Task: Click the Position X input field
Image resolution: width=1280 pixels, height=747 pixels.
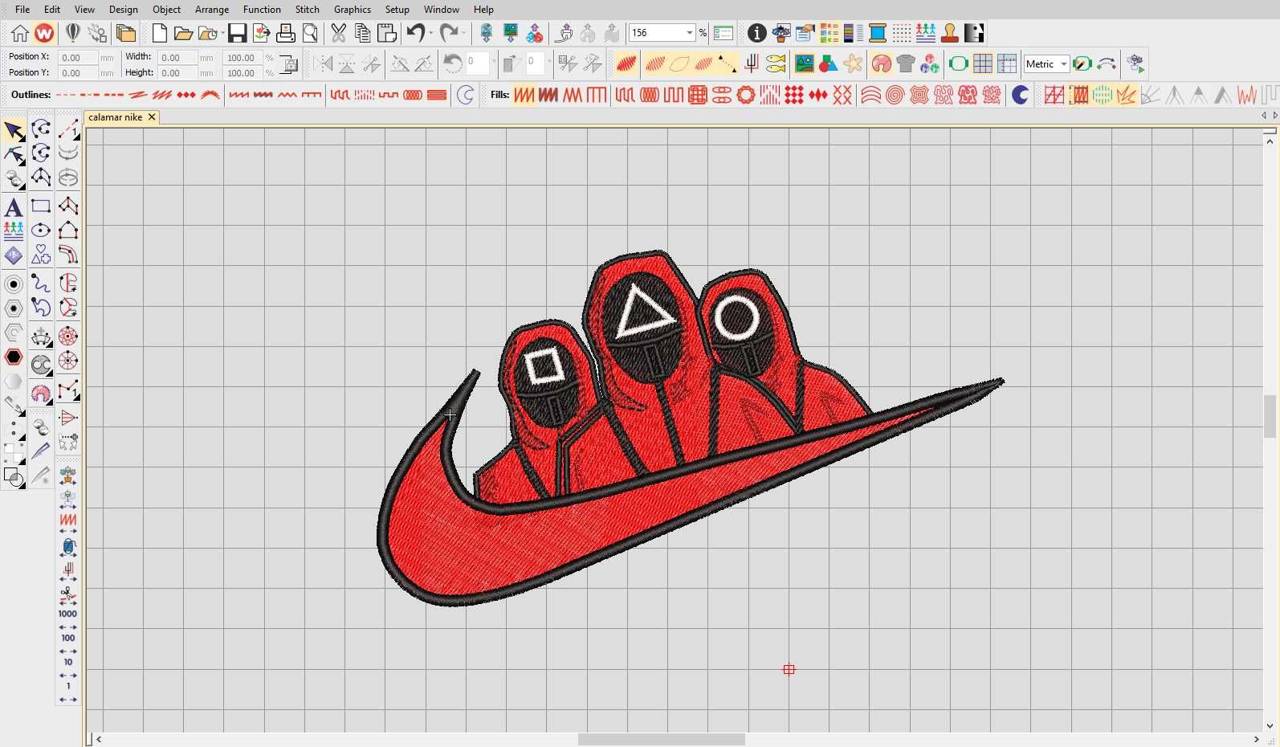Action: pyautogui.click(x=78, y=58)
